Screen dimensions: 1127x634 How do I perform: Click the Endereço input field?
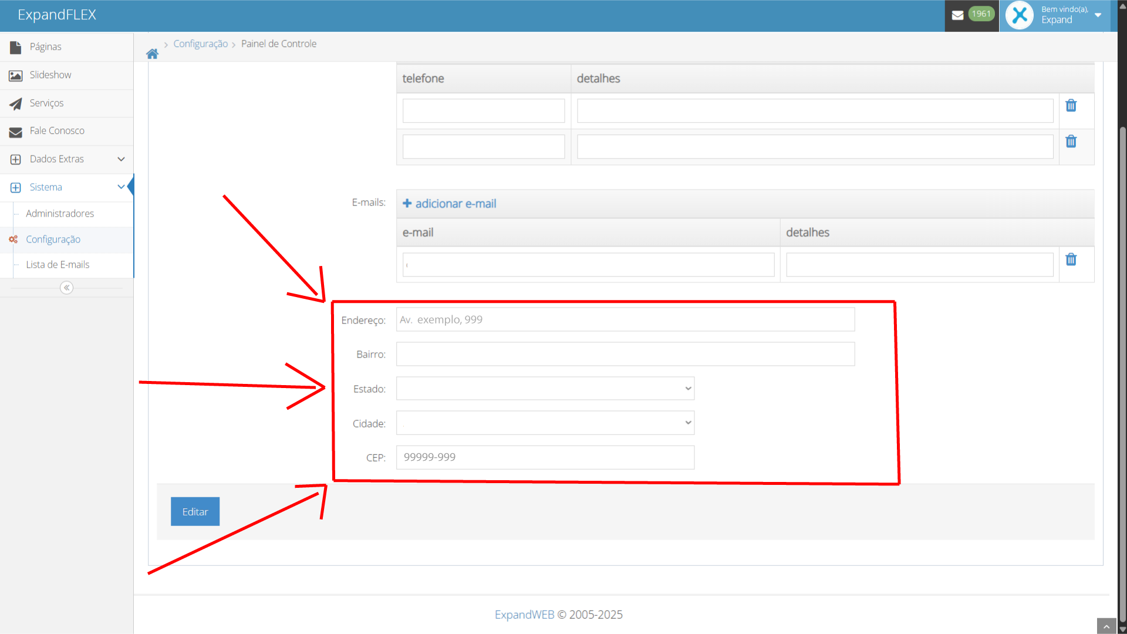pyautogui.click(x=625, y=320)
